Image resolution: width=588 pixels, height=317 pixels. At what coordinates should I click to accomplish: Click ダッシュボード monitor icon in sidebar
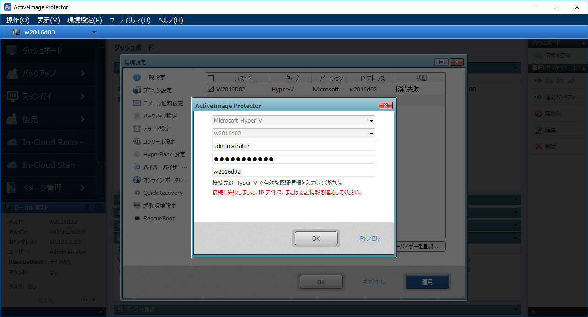pyautogui.click(x=12, y=50)
